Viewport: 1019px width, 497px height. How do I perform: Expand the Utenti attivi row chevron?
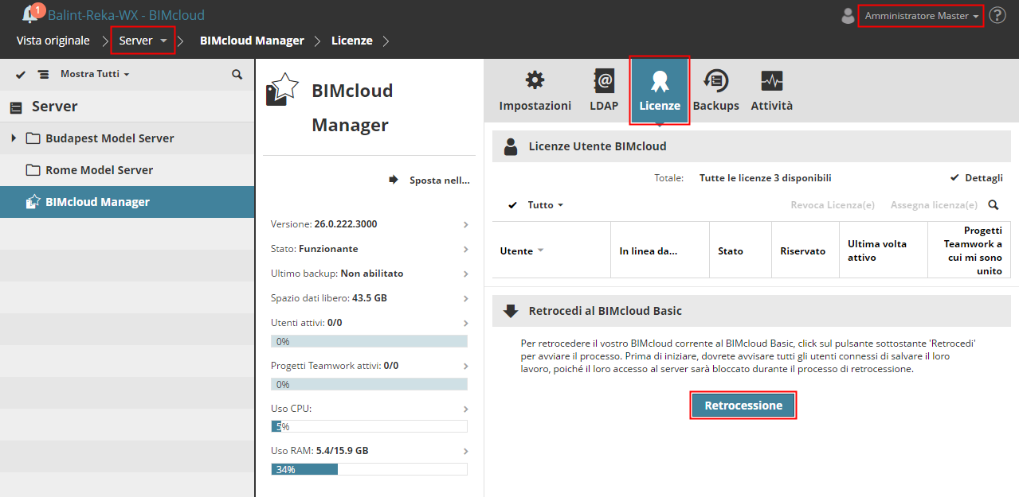(x=465, y=324)
